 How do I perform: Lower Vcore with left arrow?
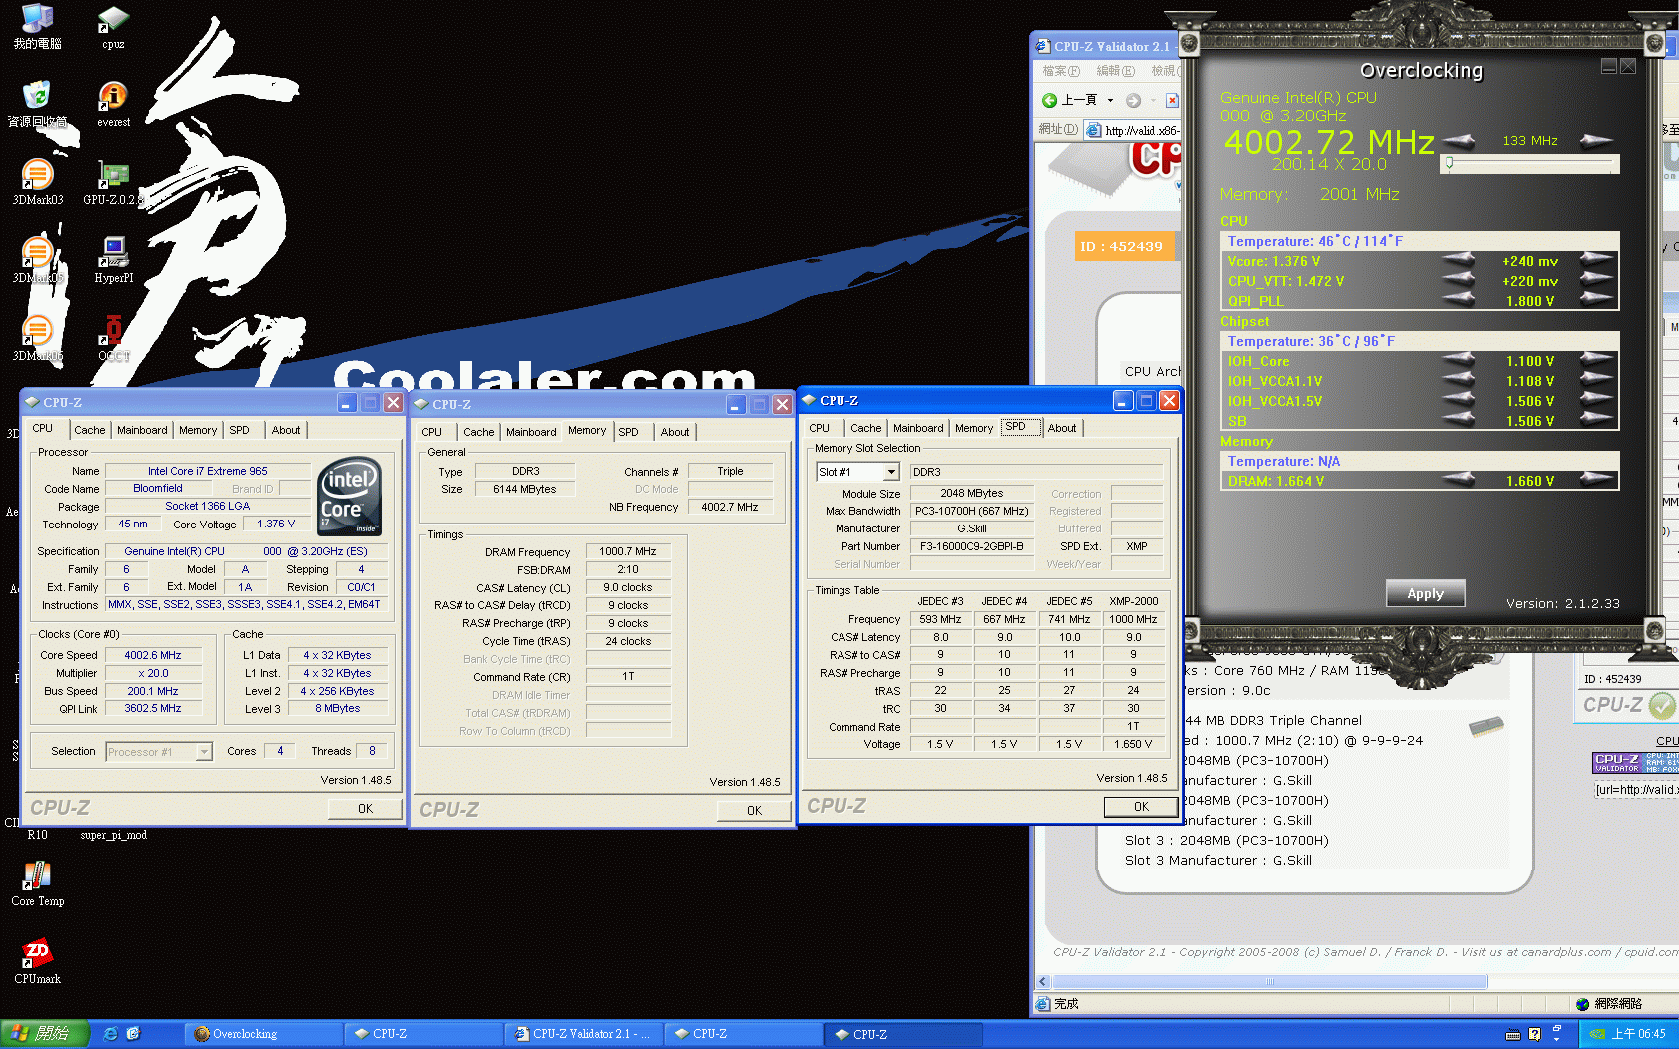[1460, 261]
